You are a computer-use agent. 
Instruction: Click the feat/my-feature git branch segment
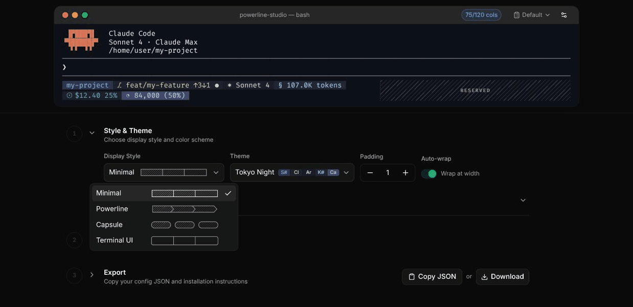(x=168, y=85)
